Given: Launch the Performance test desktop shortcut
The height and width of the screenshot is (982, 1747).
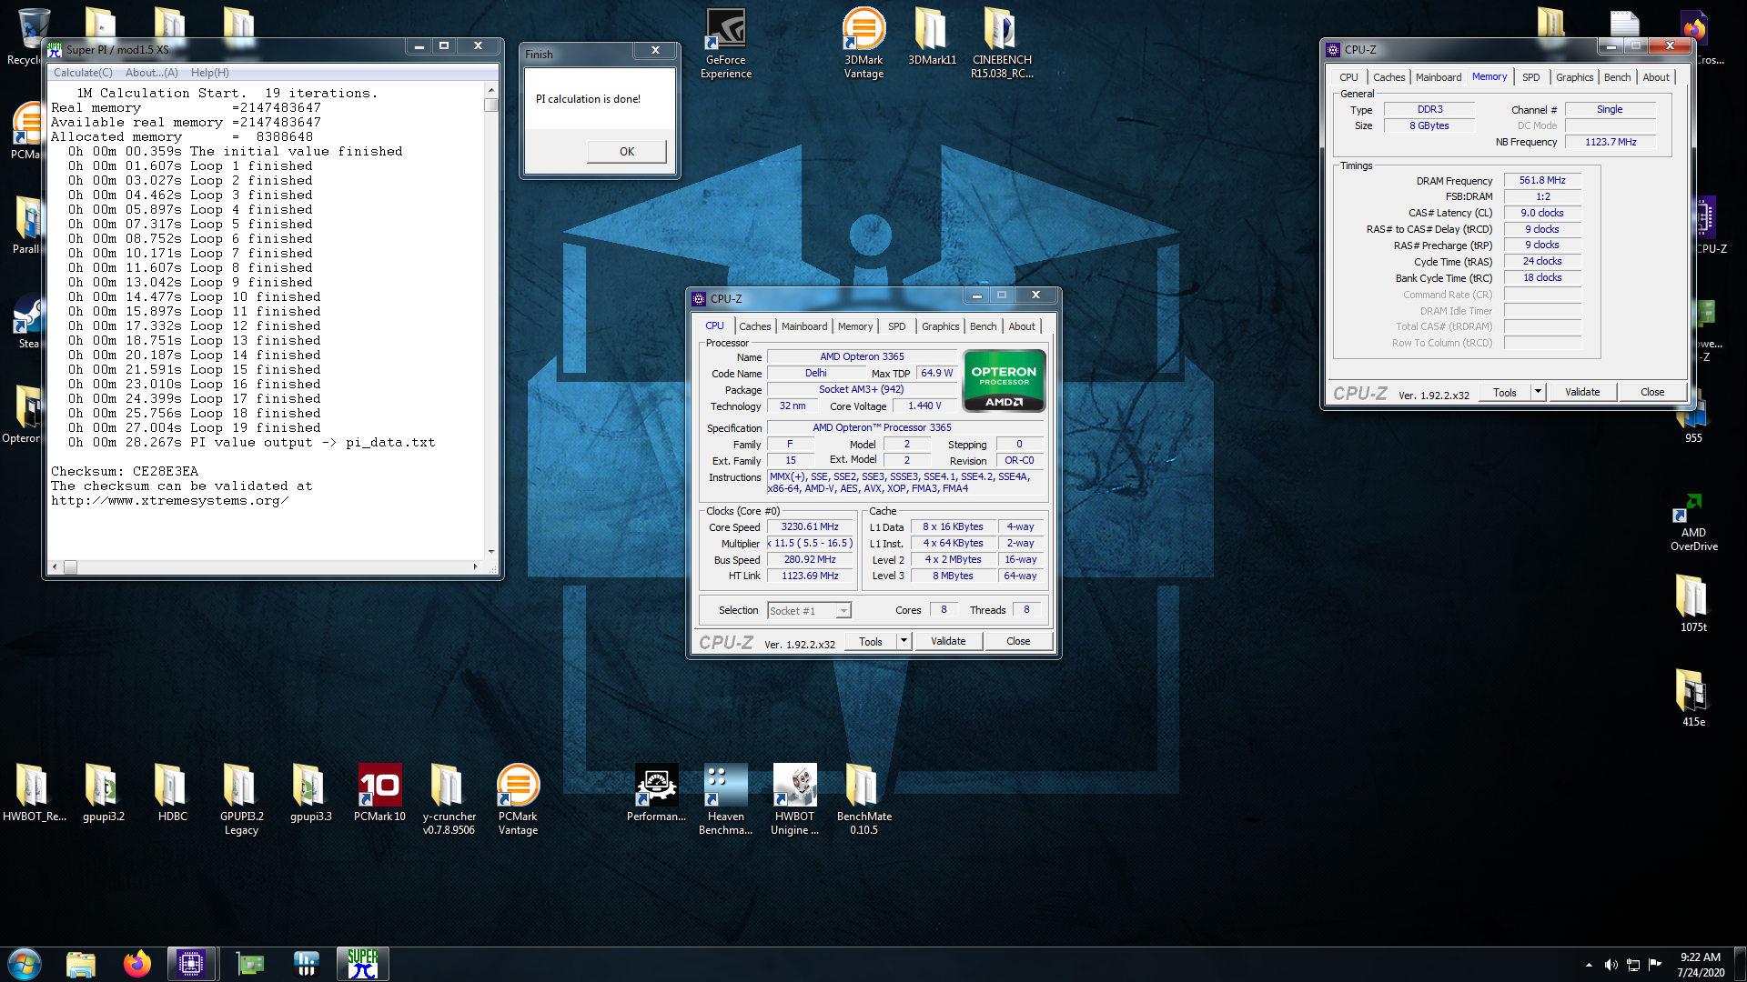Looking at the screenshot, I should point(656,793).
